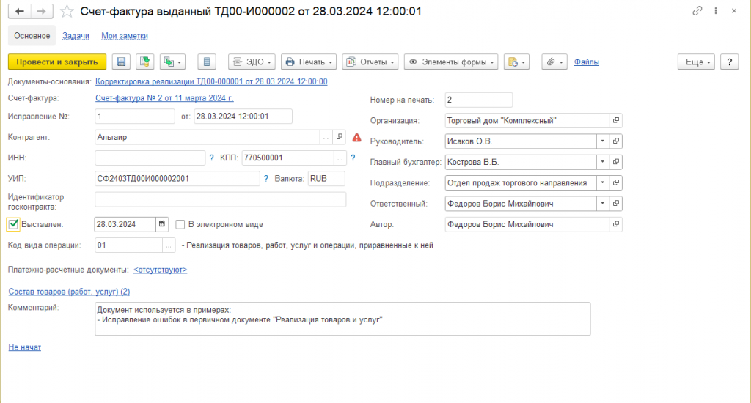Screen dimensions: 751x403
Task: Click the Контрагент field with Альтаир
Action: point(207,137)
